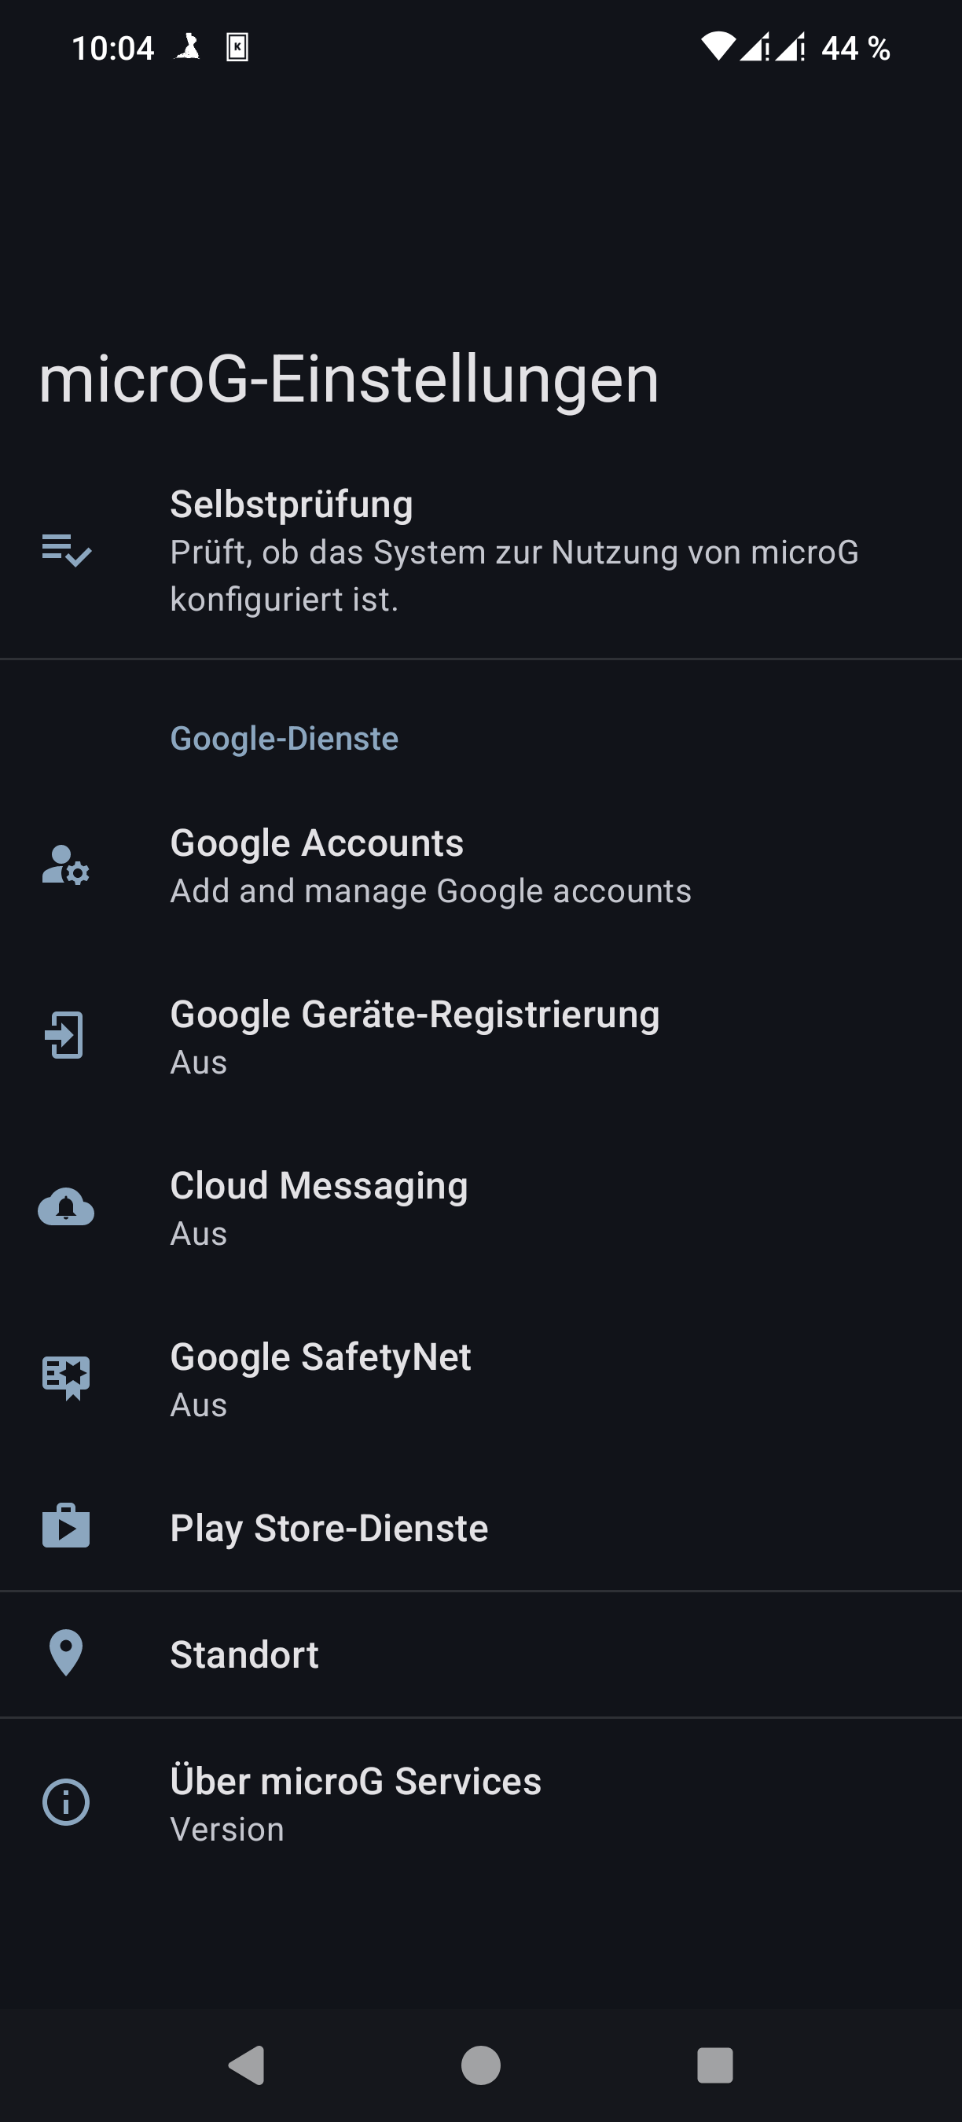Open Über microG Services page

coord(355,1803)
